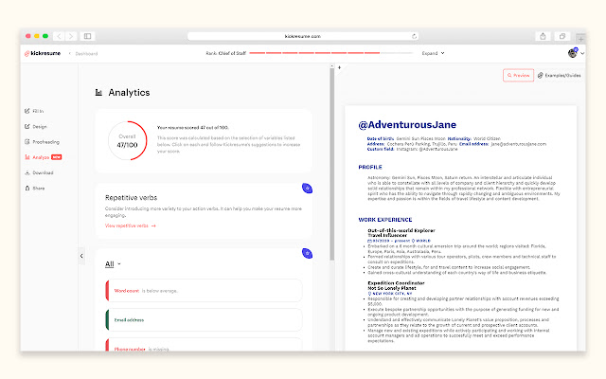Click the analytics panel scrollbar
The height and width of the screenshot is (379, 606).
click(x=332, y=164)
